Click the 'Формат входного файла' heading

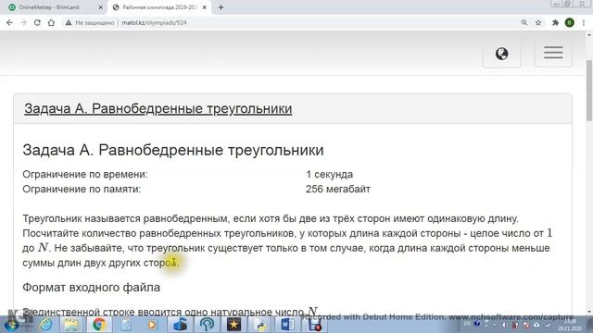click(91, 288)
